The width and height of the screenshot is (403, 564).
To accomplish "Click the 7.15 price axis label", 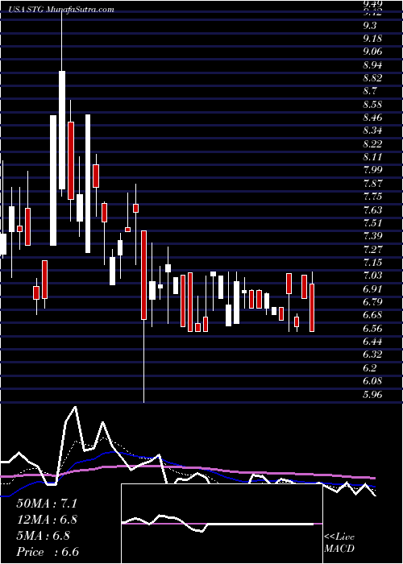I will 372,263.
